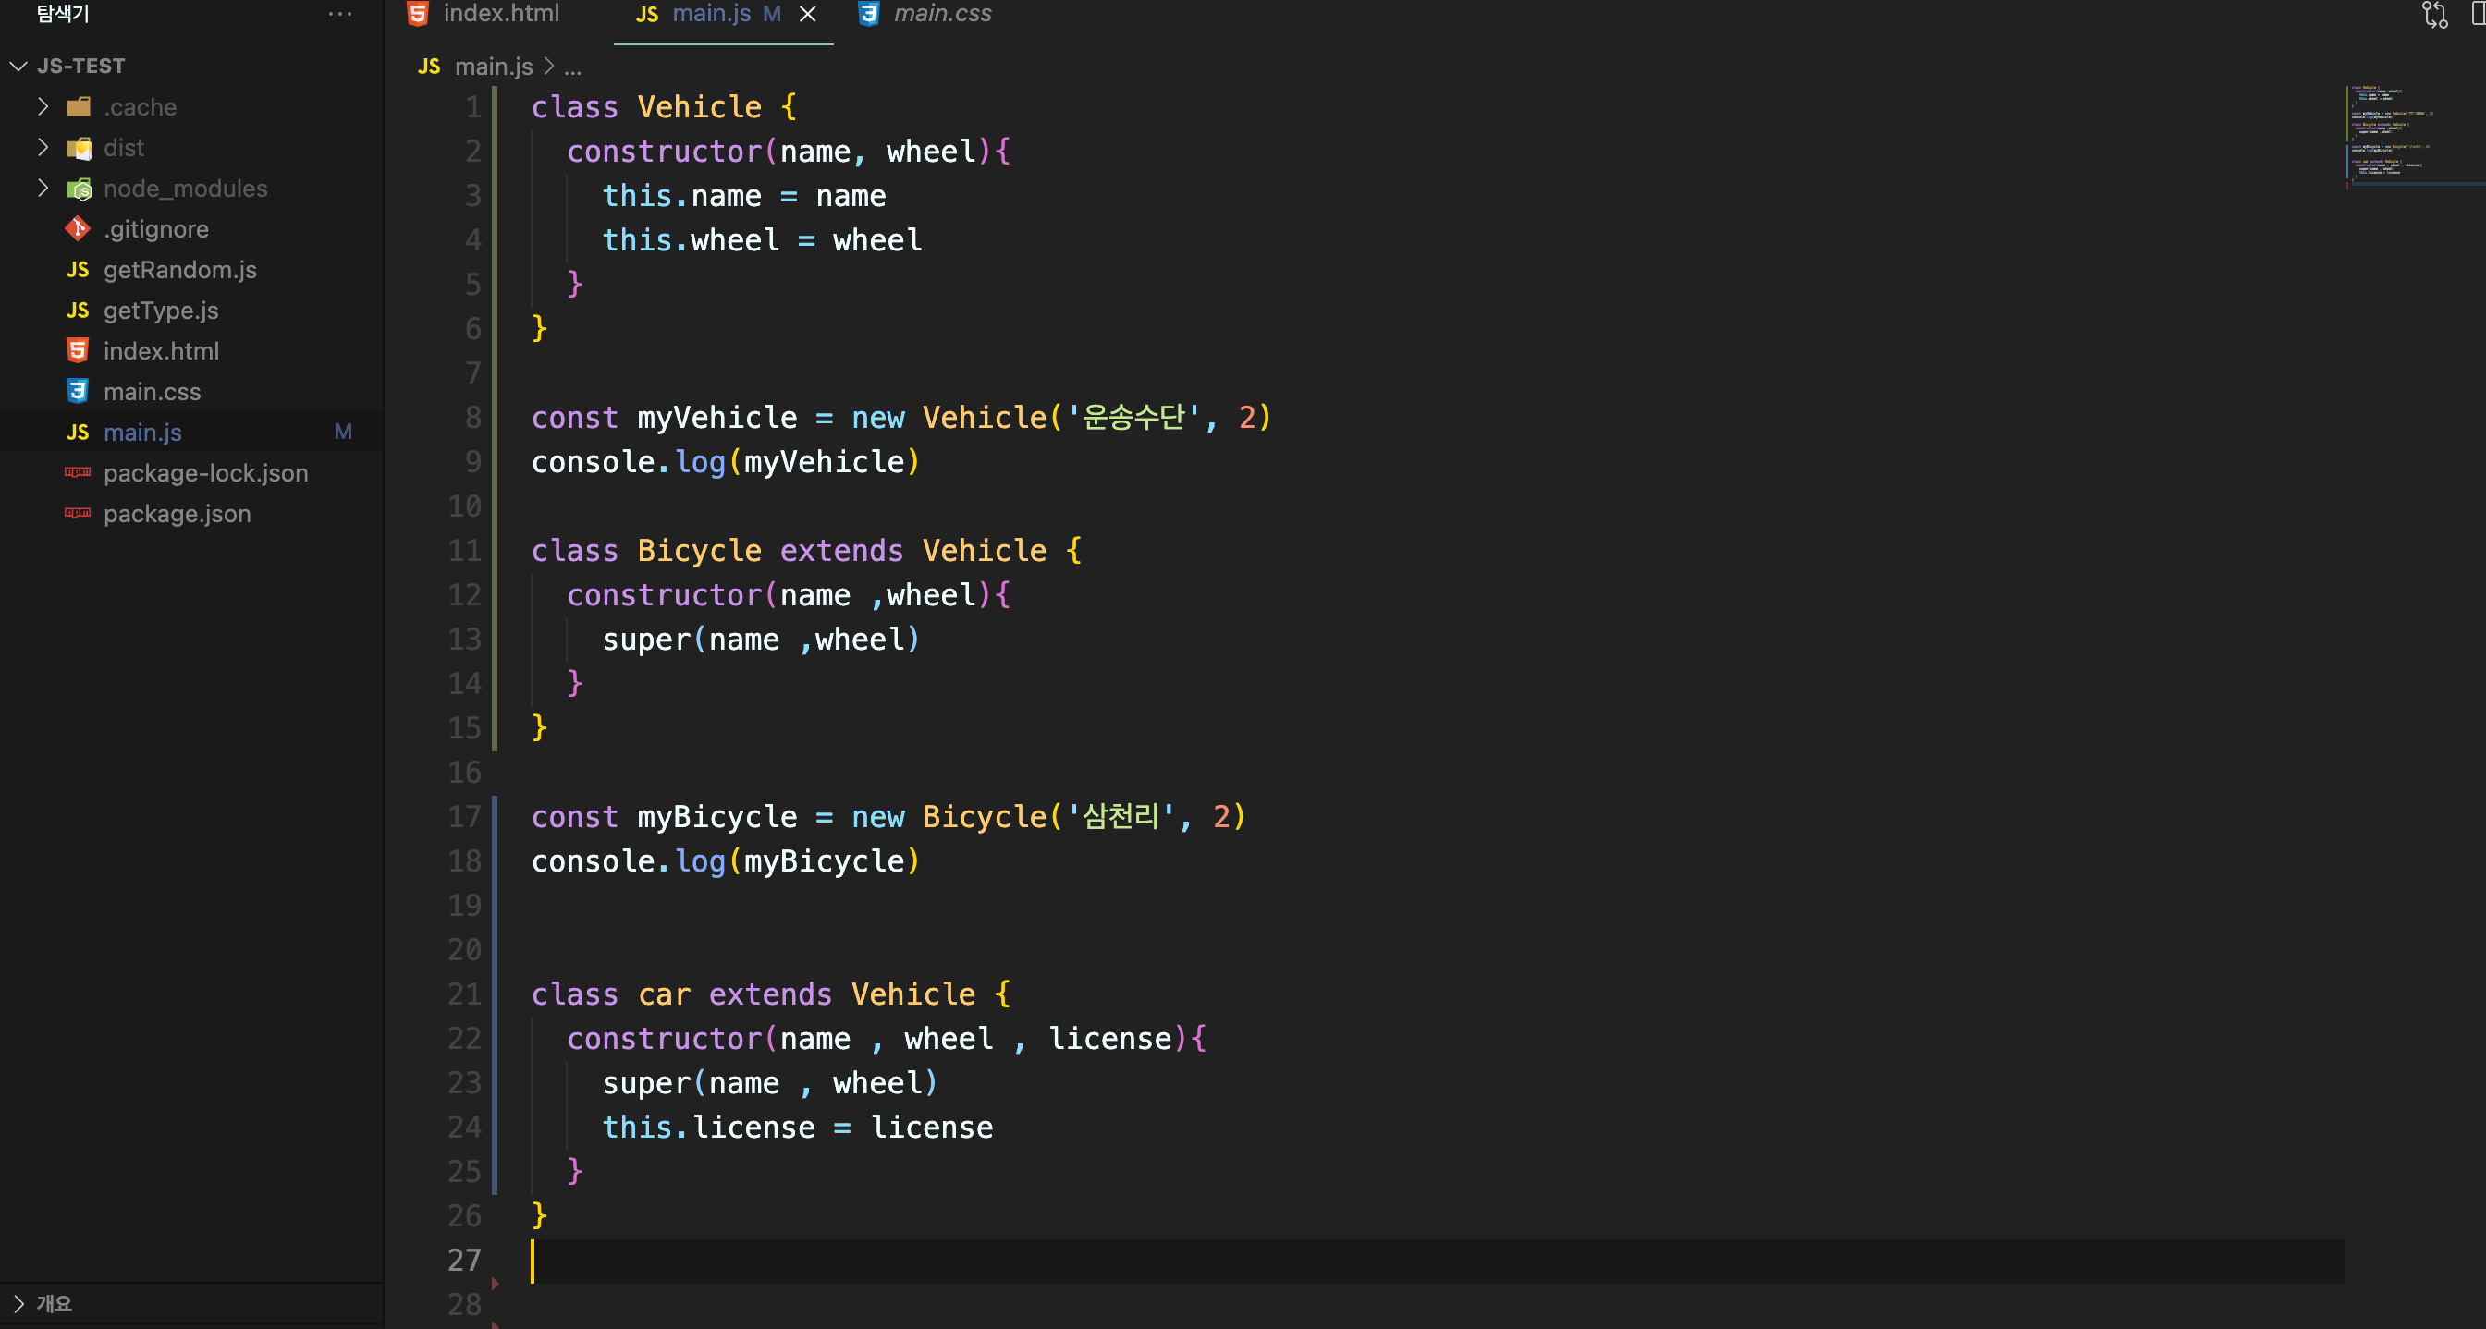The width and height of the screenshot is (2486, 1329).
Task: Click the CSS icon of main.css file
Action: 78,391
